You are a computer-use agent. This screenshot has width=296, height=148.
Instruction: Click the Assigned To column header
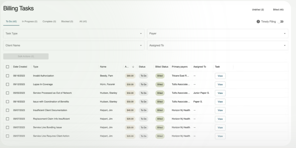tap(200, 67)
